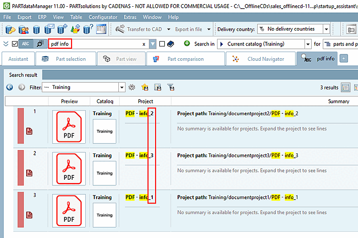This screenshot has width=358, height=238.
Task: Click the red document icon in row 2
Action: click(x=29, y=173)
